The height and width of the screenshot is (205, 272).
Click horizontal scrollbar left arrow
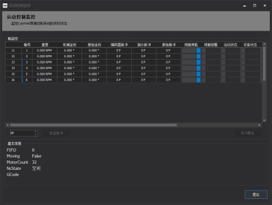(x=7, y=125)
